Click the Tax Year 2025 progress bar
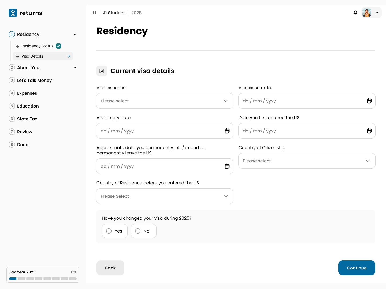Image resolution: width=386 pixels, height=289 pixels. click(x=43, y=279)
